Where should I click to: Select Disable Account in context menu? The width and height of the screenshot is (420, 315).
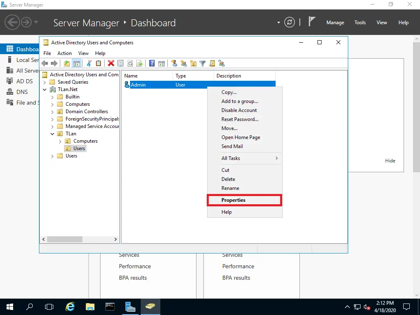(x=244, y=110)
